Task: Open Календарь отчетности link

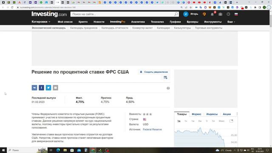Action: 115,28
